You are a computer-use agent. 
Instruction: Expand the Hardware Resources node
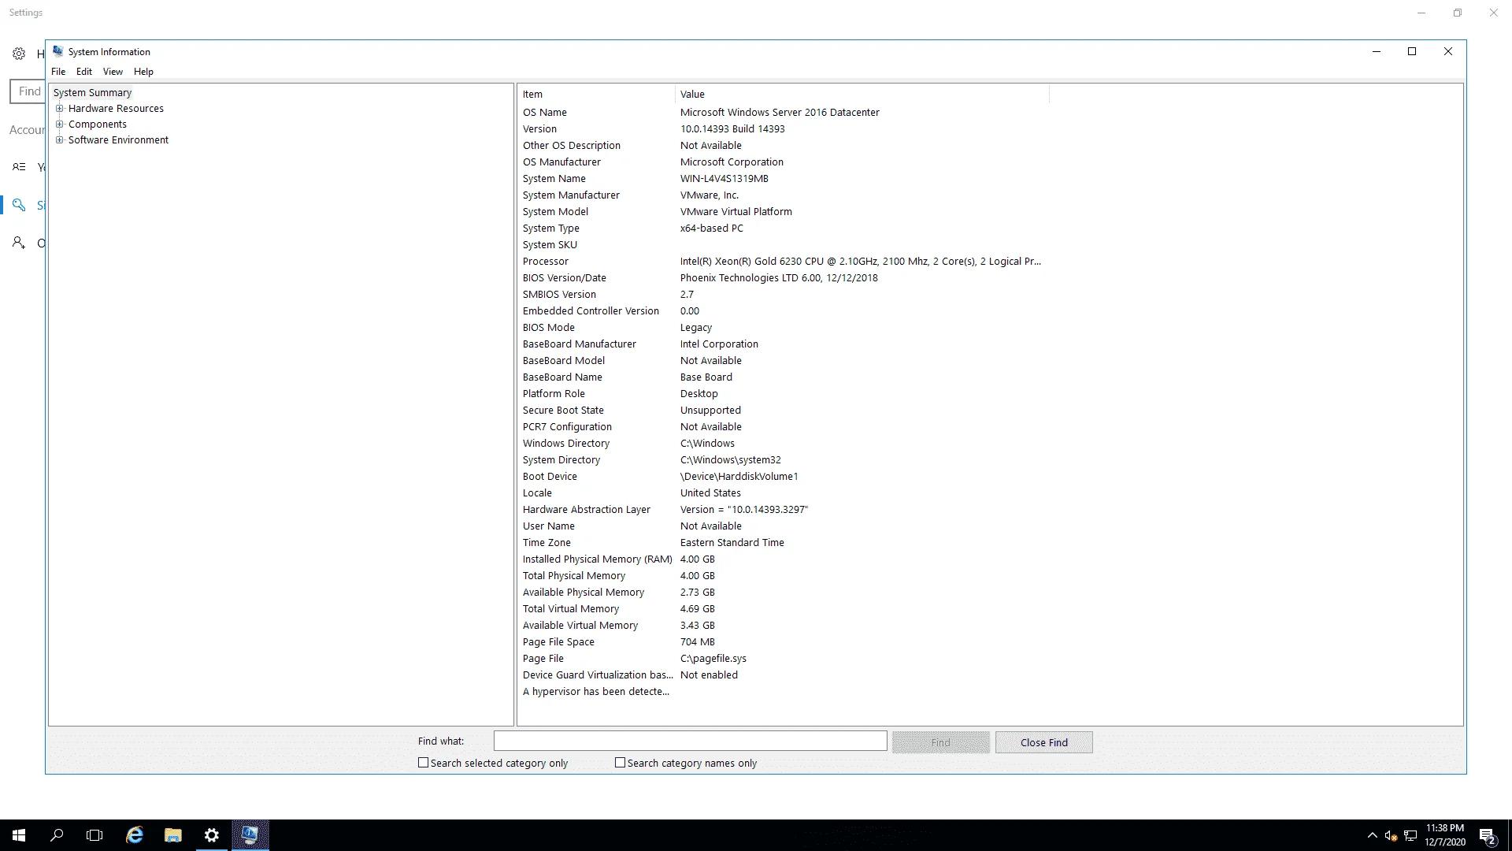pos(59,109)
